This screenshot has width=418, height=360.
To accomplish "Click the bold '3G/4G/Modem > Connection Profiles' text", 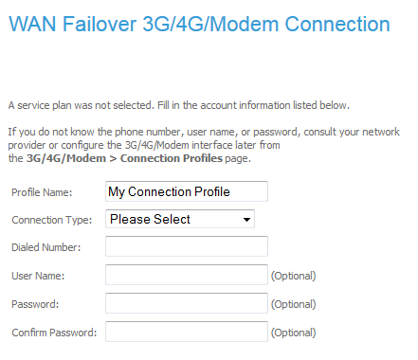I will [124, 158].
